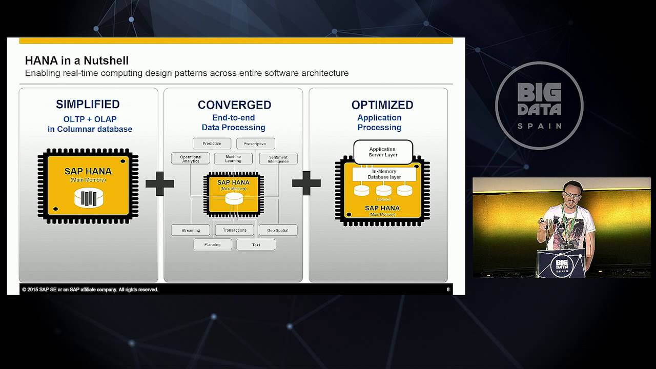Select the Prescriptive box
This screenshot has height=369, width=656.
(255, 143)
